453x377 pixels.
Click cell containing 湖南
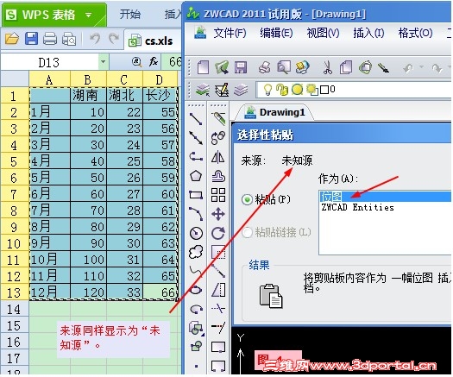click(88, 96)
